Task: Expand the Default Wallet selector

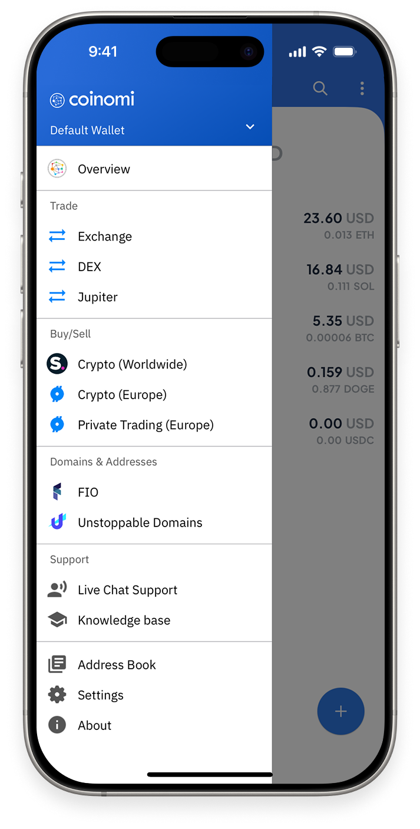Action: coord(250,127)
